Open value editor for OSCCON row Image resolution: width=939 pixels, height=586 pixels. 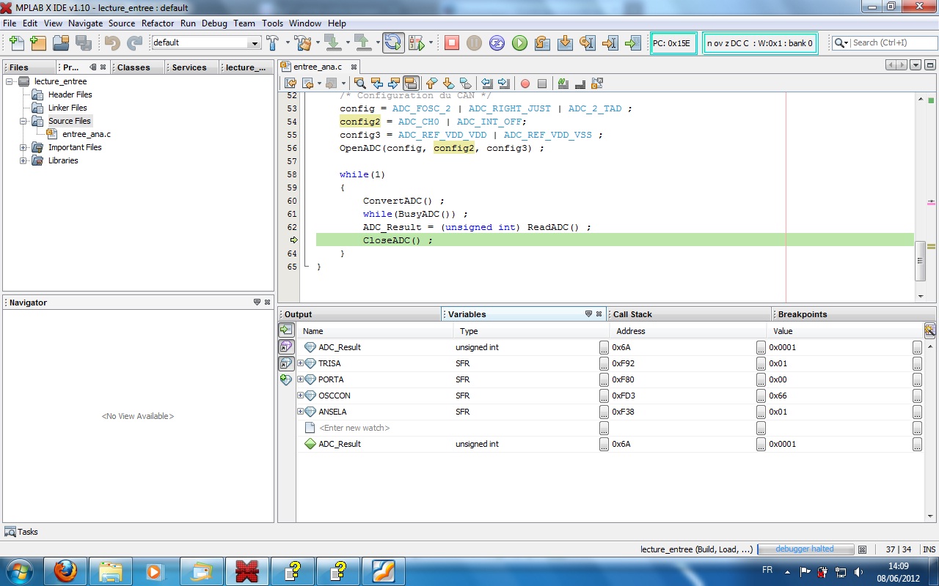point(917,396)
